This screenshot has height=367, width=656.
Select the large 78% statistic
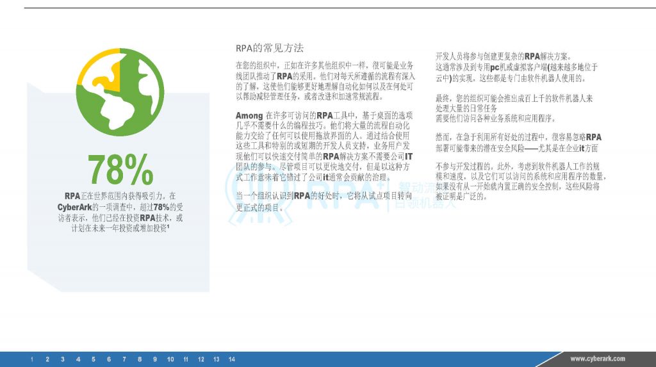pyautogui.click(x=120, y=170)
